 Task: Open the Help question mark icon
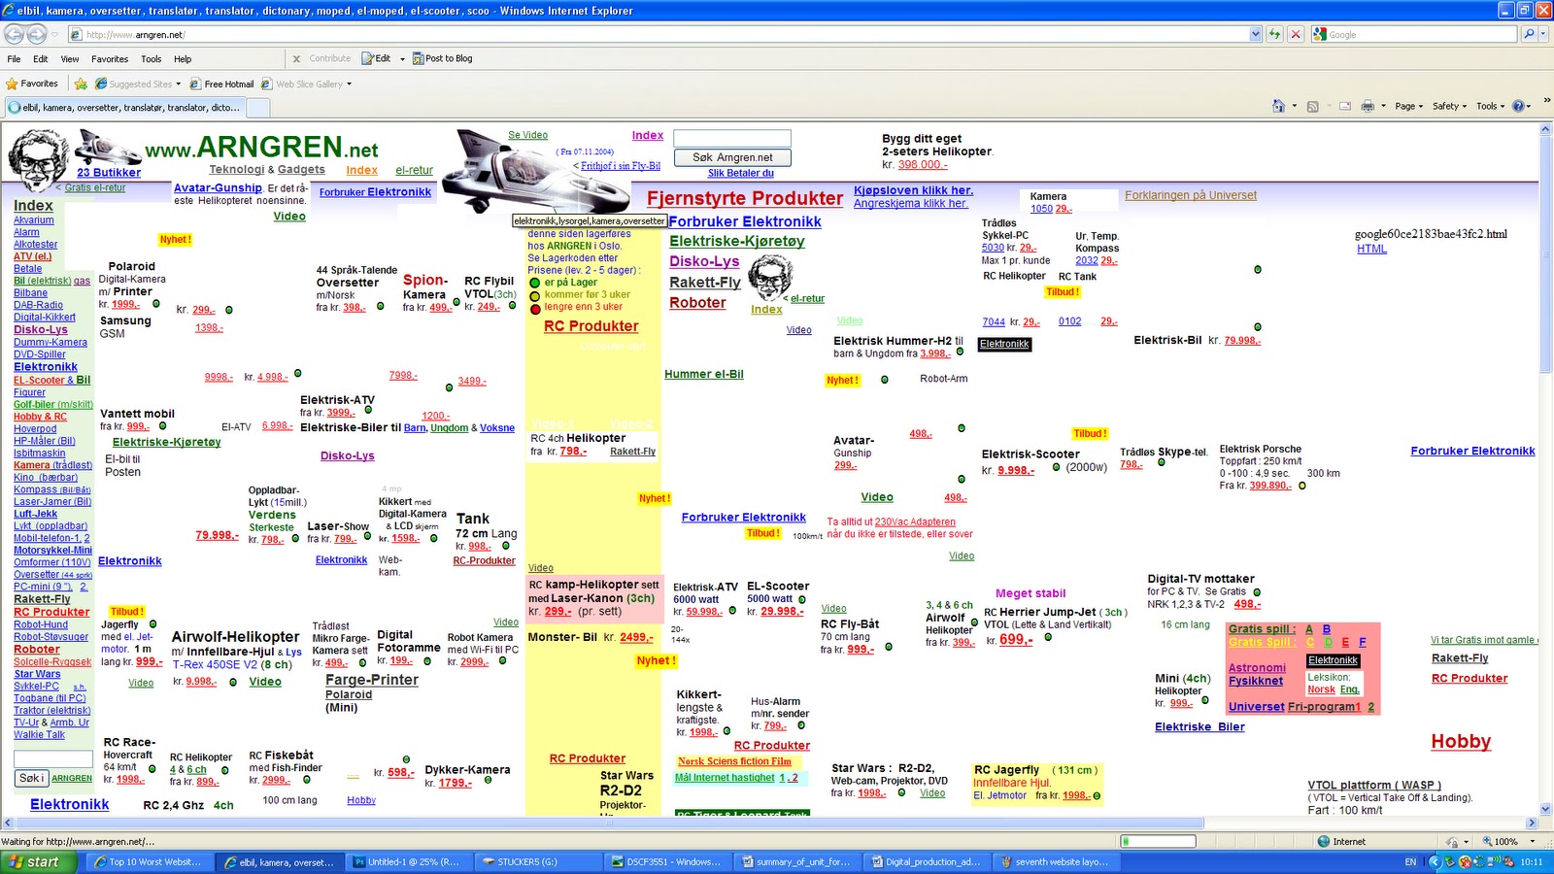pyautogui.click(x=1517, y=105)
